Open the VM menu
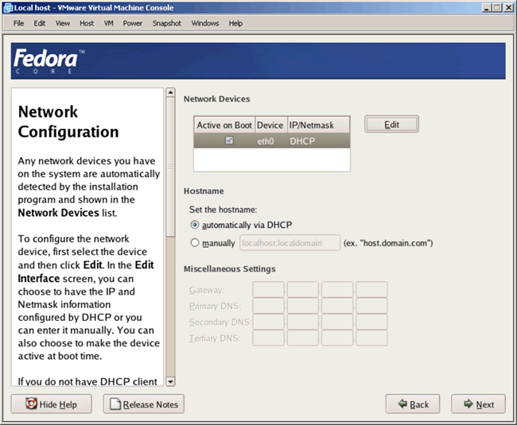This screenshot has height=425, width=517. click(108, 23)
